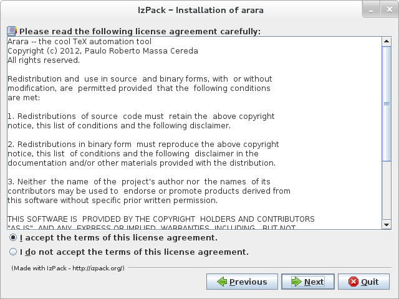This screenshot has width=399, height=299.
Task: Click the "Made with IzPack" footer text
Action: coord(68,268)
